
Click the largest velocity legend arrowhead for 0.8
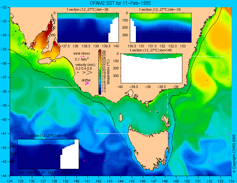[89, 73]
